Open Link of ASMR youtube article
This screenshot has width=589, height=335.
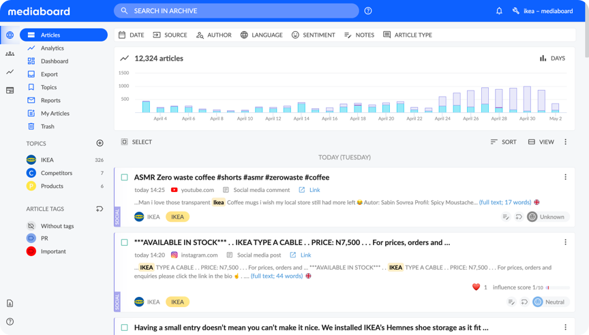click(309, 190)
